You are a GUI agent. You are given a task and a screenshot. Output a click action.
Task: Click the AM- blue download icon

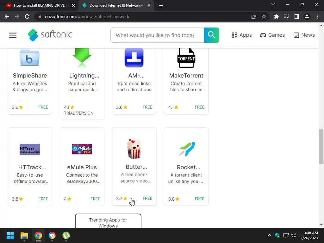tap(134, 58)
